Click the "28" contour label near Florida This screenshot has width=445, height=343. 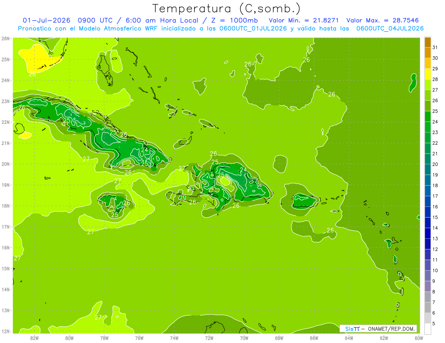tap(33, 74)
